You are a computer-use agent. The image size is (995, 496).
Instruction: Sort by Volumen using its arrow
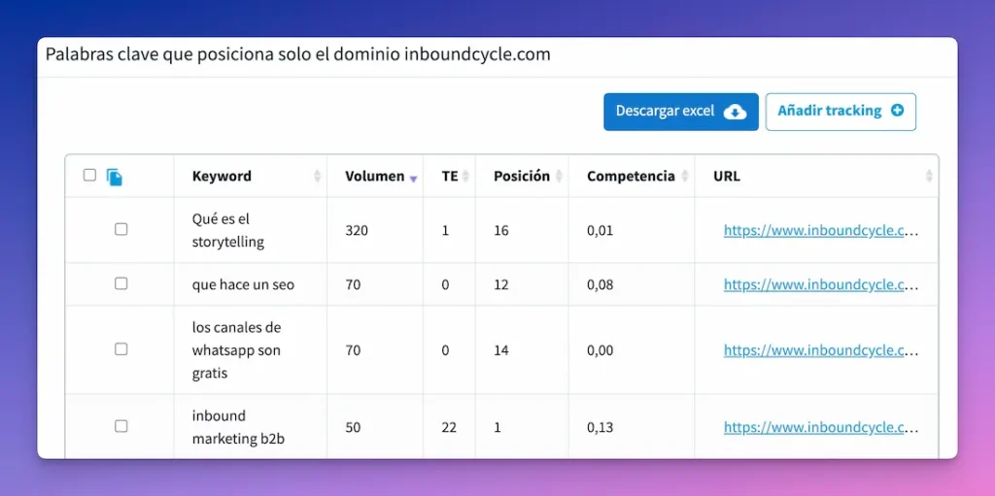(413, 179)
